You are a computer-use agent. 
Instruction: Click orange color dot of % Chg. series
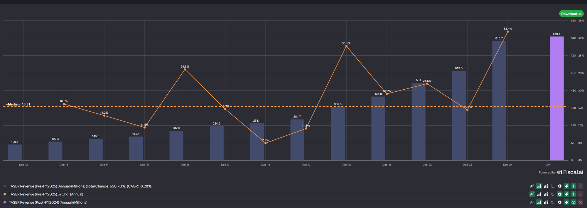point(5,194)
